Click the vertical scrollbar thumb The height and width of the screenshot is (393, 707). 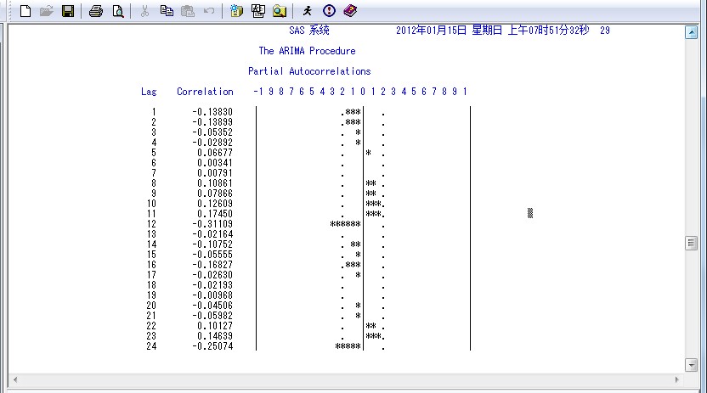pos(691,244)
